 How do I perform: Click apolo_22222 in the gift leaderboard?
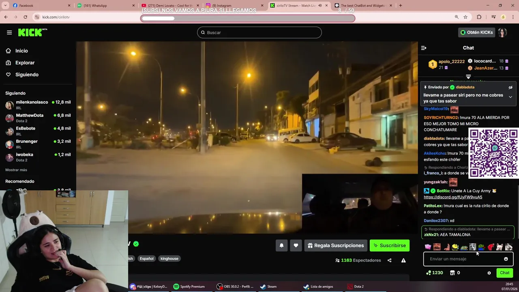pos(451,62)
